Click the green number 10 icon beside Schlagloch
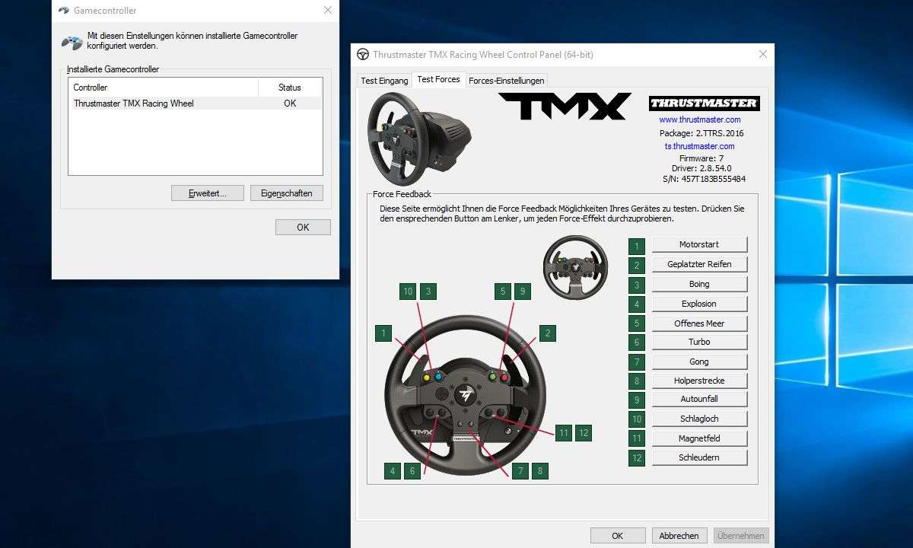The image size is (913, 548). pyautogui.click(x=637, y=419)
